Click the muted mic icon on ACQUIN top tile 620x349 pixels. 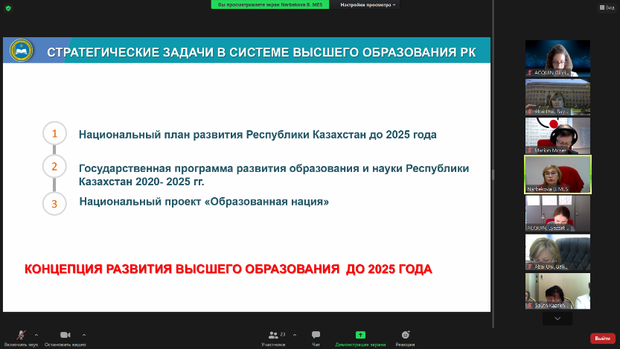coord(530,73)
